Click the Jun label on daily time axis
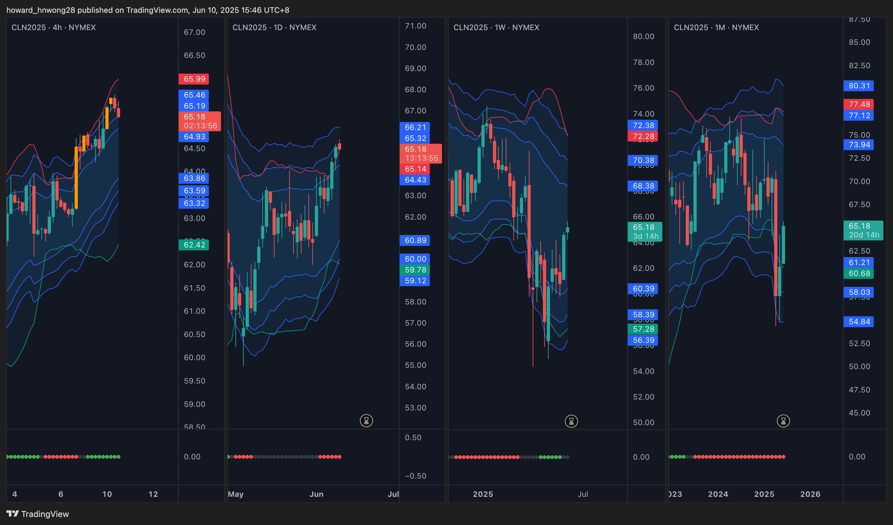 click(316, 494)
